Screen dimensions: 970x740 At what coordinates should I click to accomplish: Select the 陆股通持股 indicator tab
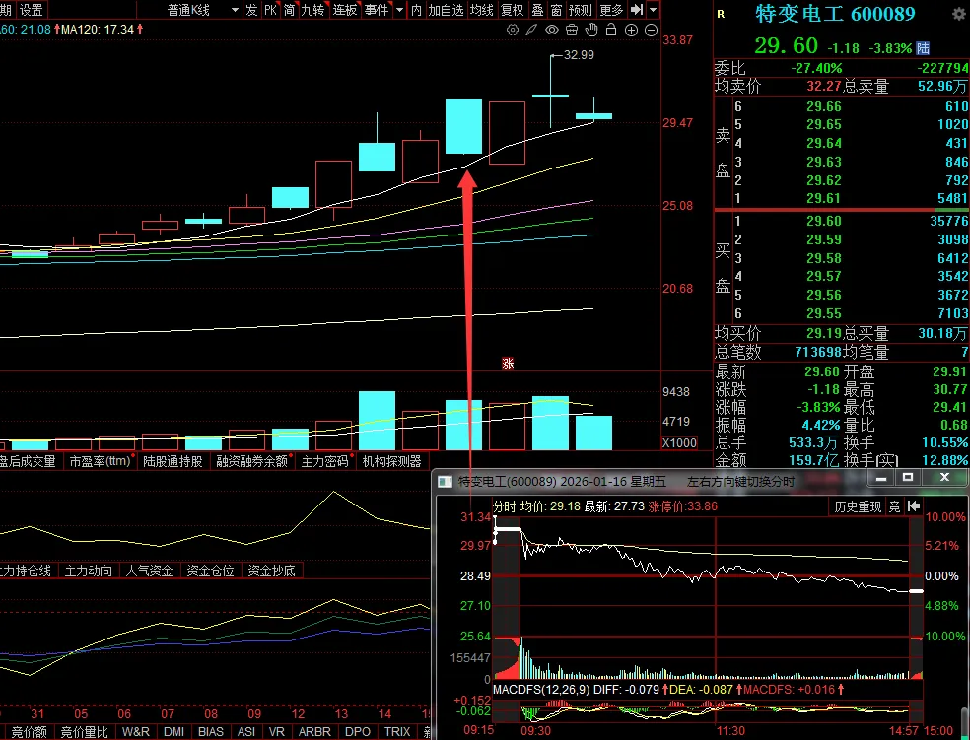pos(173,461)
